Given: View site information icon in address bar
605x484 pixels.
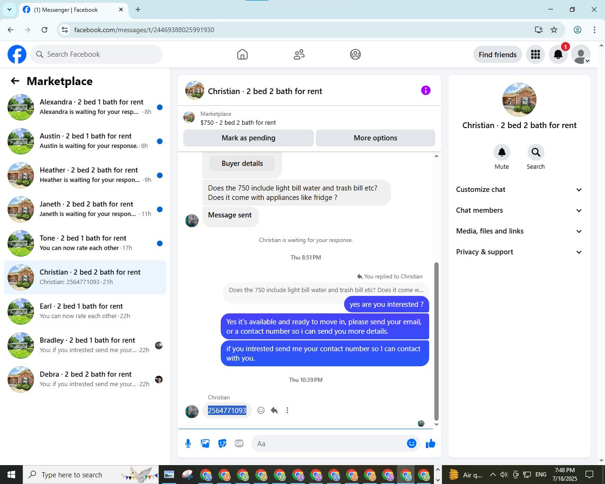Looking at the screenshot, I should 65,30.
